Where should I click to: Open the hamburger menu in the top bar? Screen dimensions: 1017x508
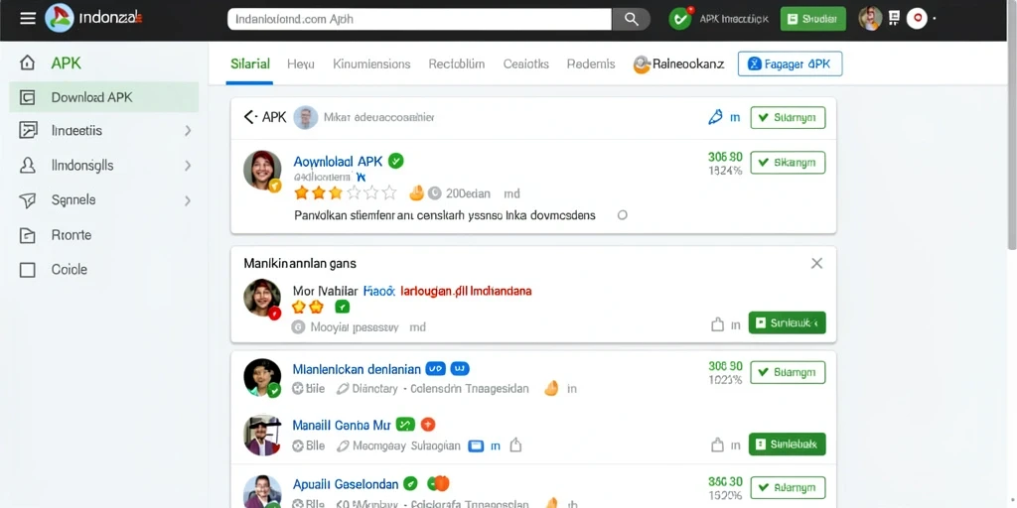27,18
